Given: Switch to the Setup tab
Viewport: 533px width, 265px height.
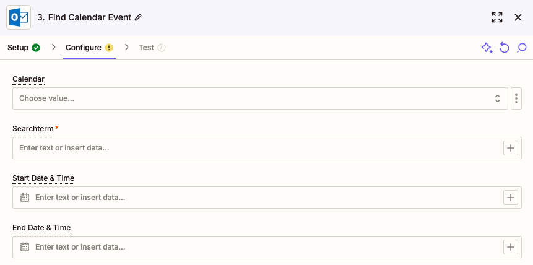Looking at the screenshot, I should pos(24,48).
